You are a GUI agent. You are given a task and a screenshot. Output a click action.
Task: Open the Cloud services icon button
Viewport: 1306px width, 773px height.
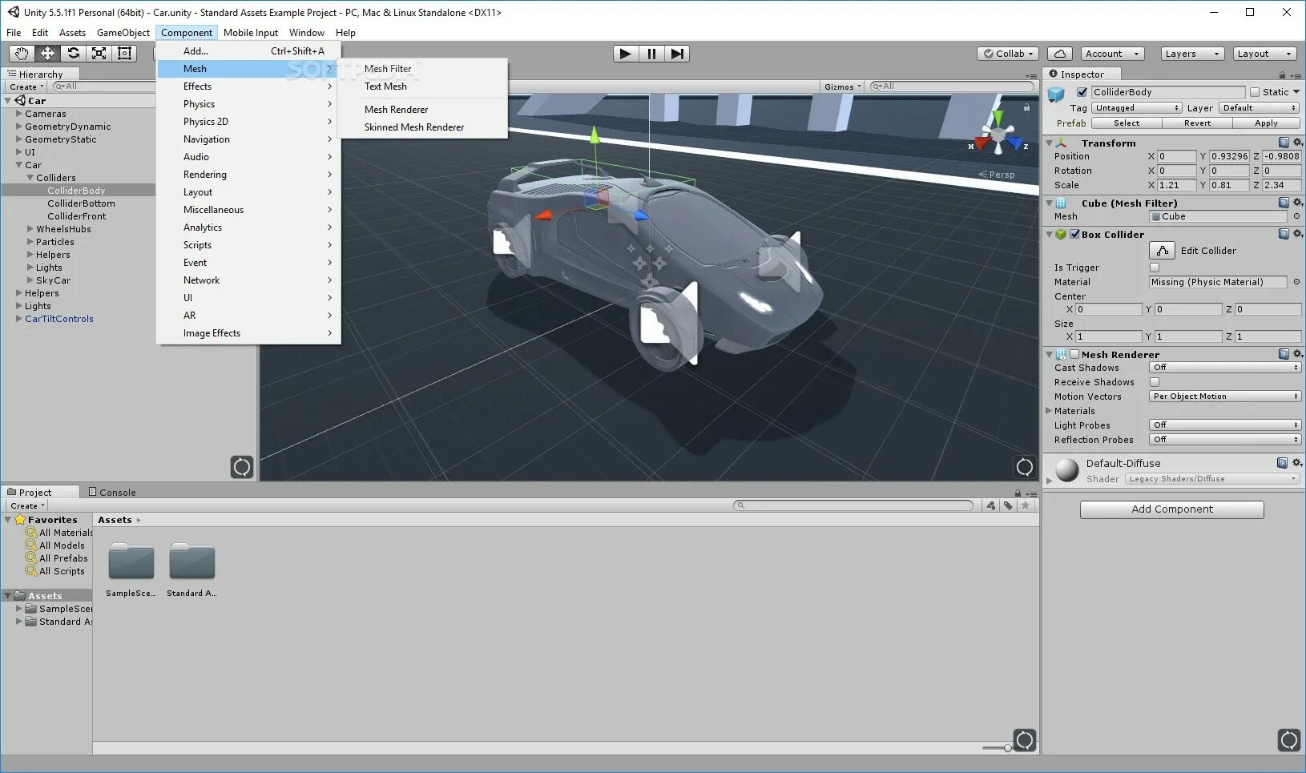tap(1060, 54)
